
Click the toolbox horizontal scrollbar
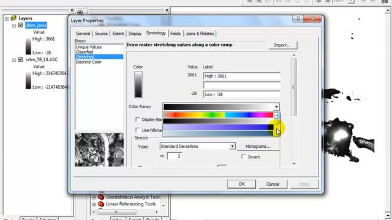click(x=117, y=212)
